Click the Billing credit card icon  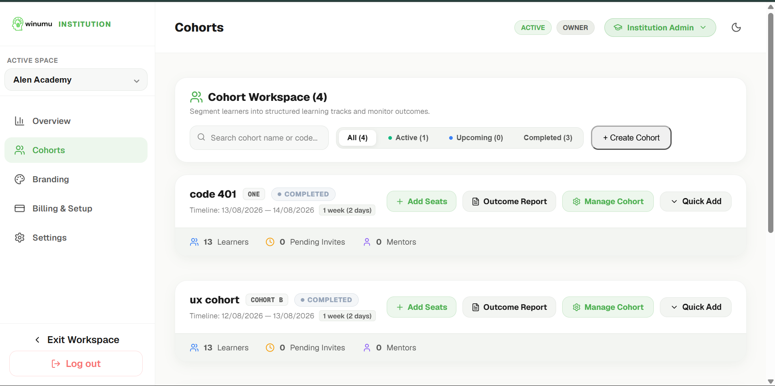(19, 209)
